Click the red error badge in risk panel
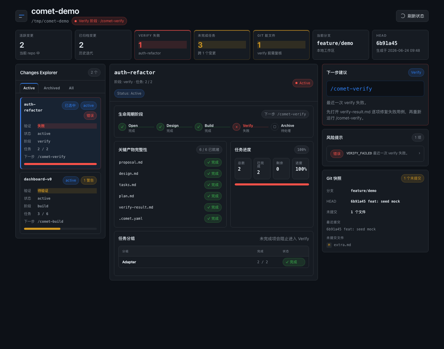Viewport: 444px width, 349px height. (x=337, y=154)
